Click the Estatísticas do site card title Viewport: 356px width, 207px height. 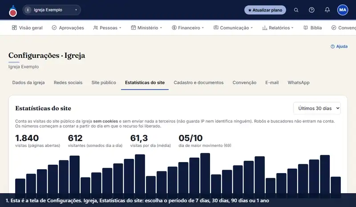43,108
